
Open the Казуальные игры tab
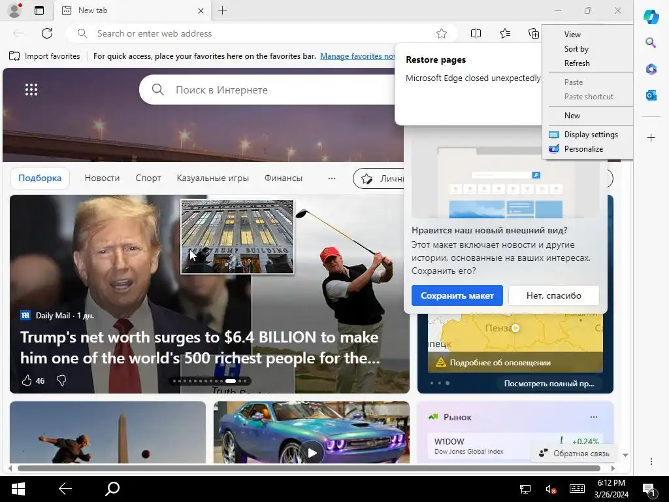[x=212, y=178]
